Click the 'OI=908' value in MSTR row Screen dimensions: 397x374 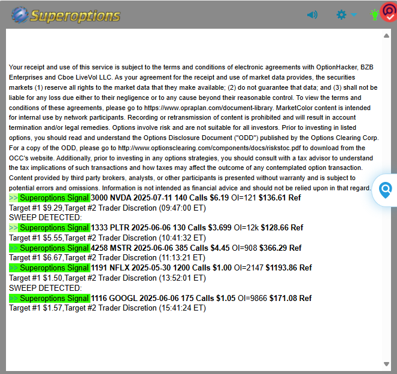click(x=244, y=248)
